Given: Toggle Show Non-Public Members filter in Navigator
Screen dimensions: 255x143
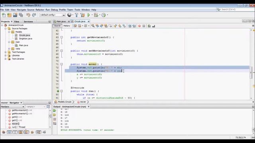Looking at the screenshot, I should (21, 132).
